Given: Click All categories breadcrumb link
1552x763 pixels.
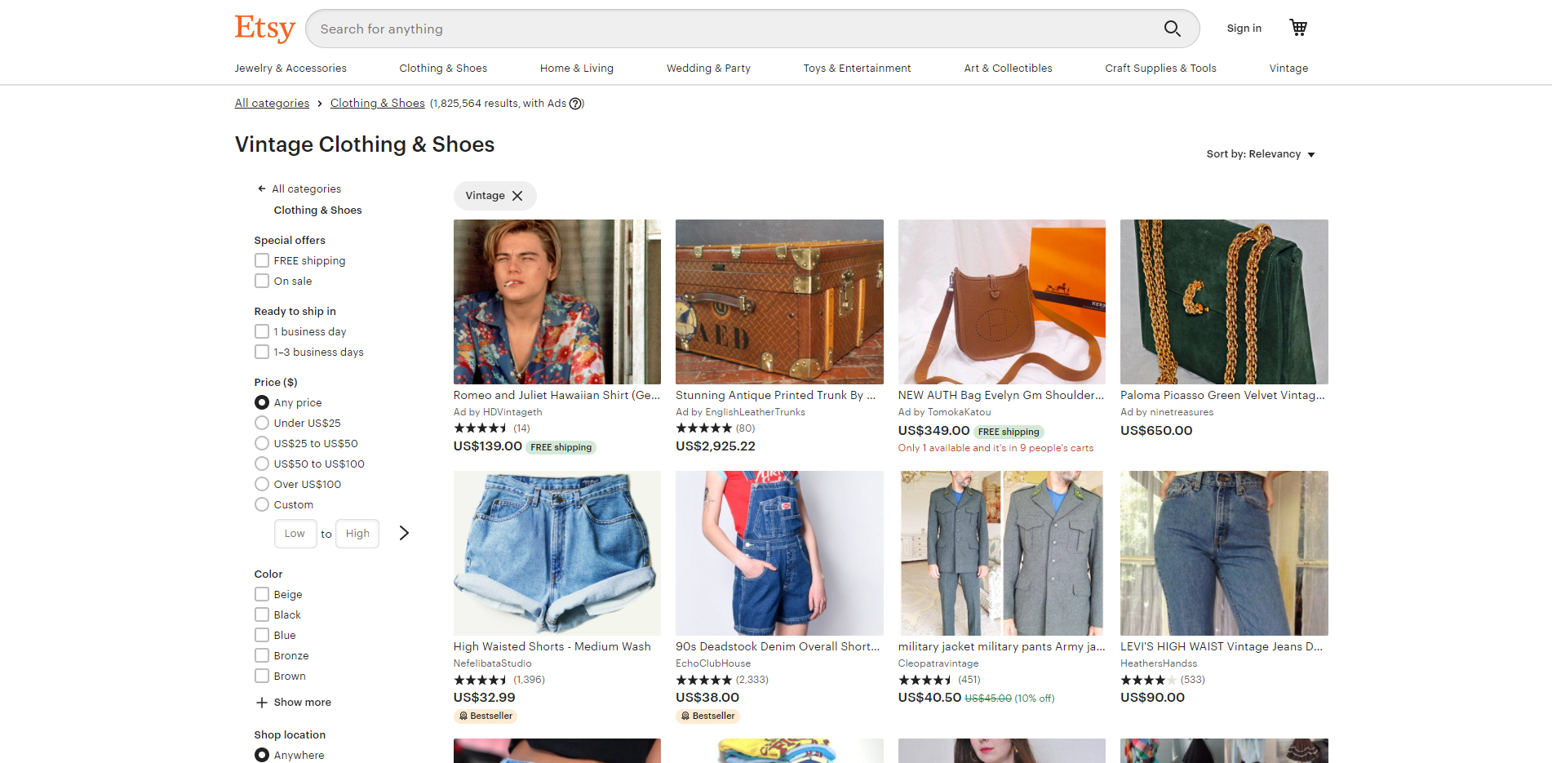Looking at the screenshot, I should pyautogui.click(x=272, y=104).
